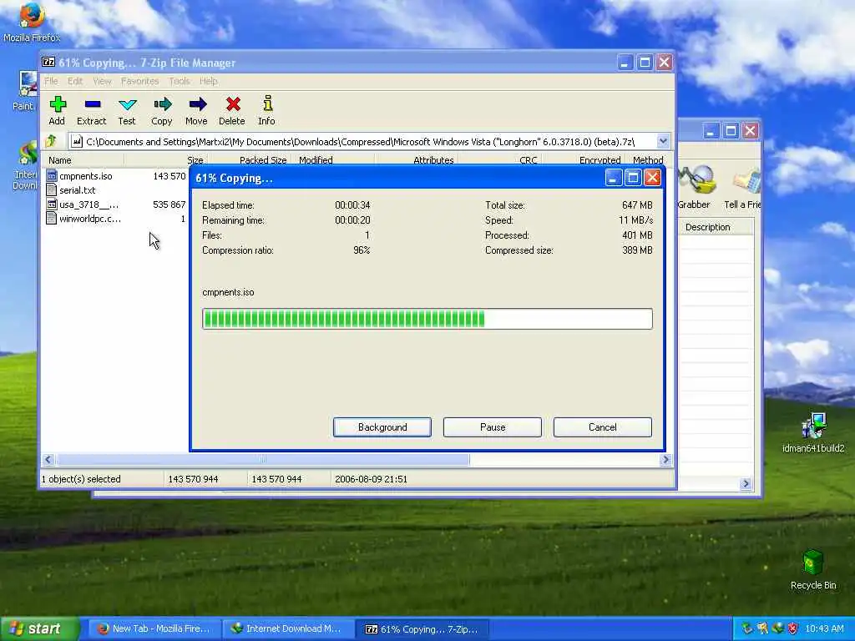The height and width of the screenshot is (641, 855).
Task: Click the Move toolbar icon
Action: [x=197, y=104]
